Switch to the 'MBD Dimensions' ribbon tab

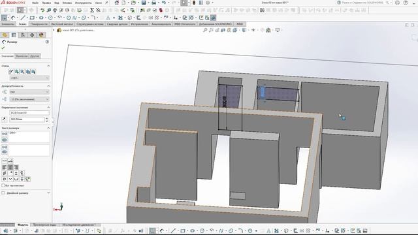pos(185,24)
